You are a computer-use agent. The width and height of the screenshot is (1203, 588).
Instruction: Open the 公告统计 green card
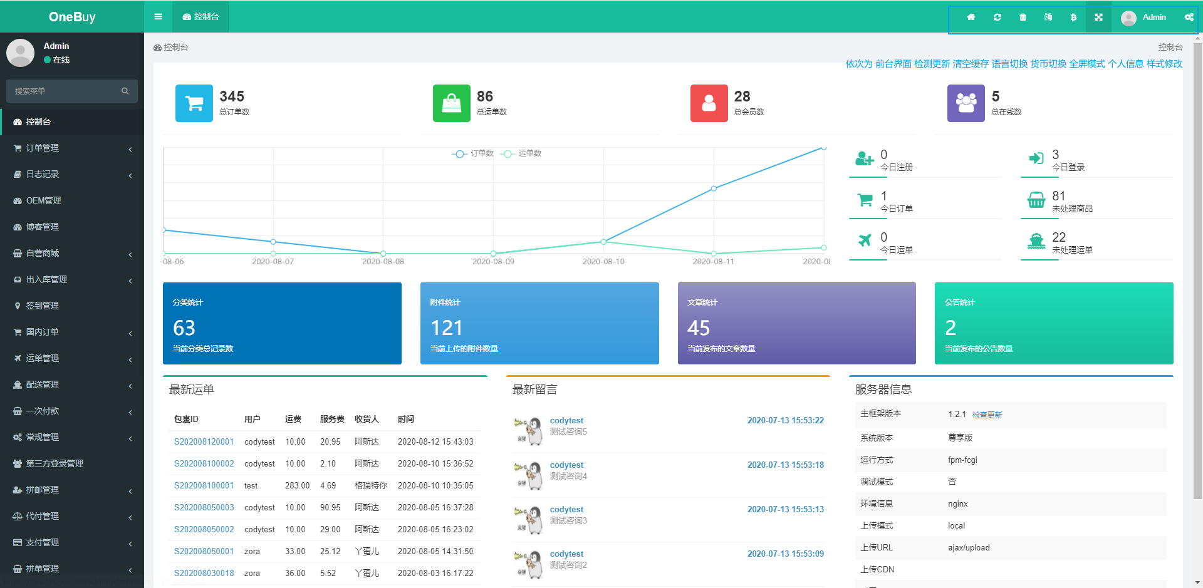pos(1054,323)
